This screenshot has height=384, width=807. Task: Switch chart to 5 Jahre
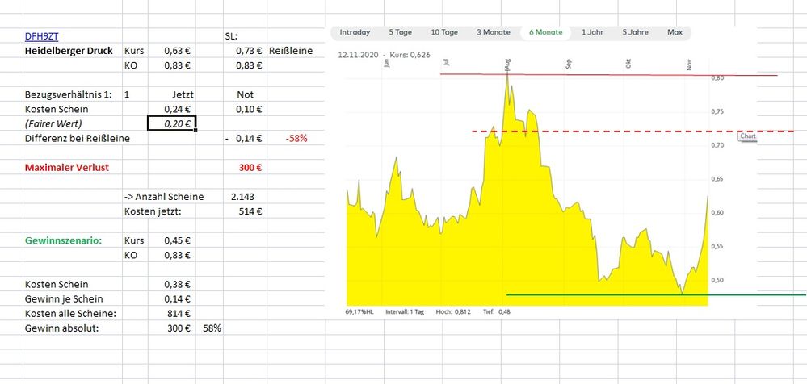pyautogui.click(x=635, y=32)
